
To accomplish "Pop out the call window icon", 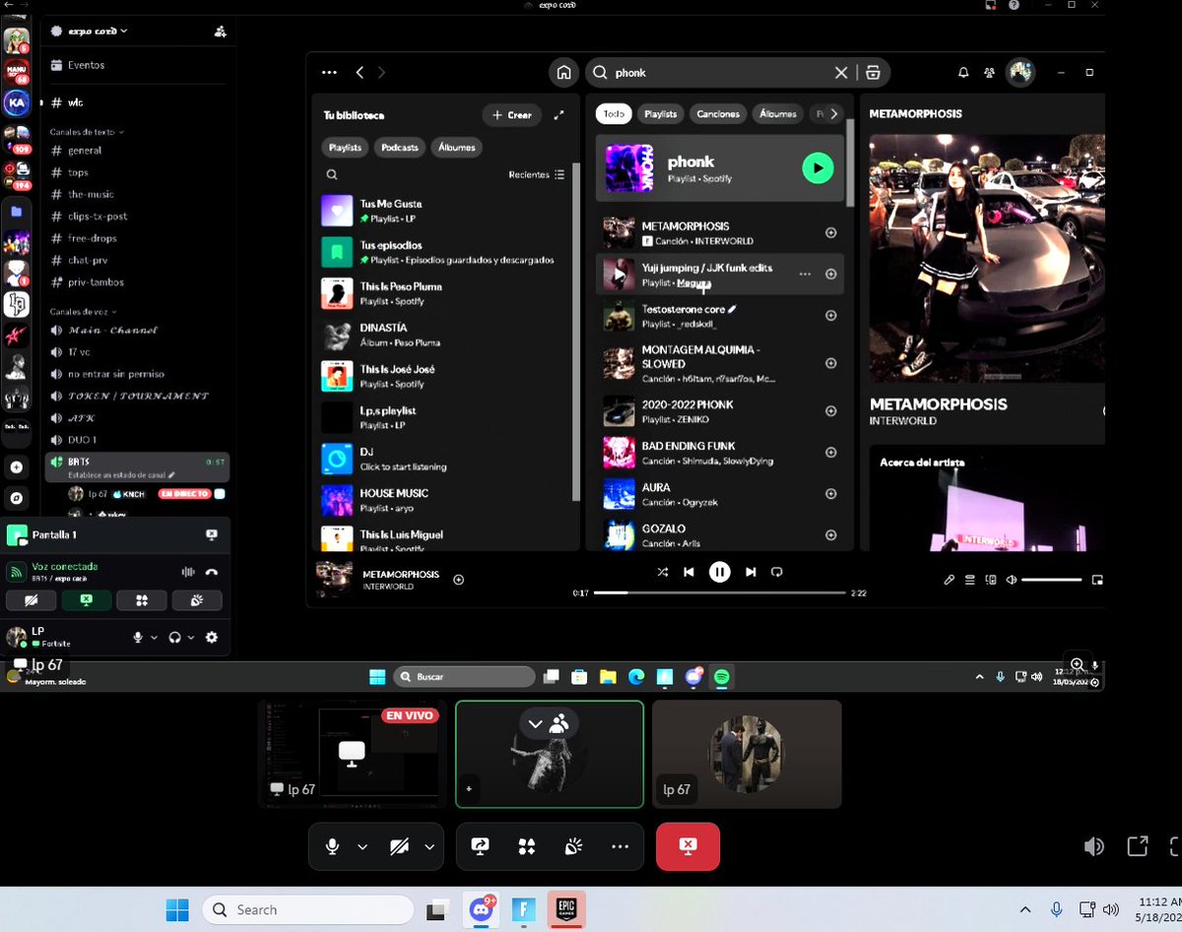I will (1138, 846).
